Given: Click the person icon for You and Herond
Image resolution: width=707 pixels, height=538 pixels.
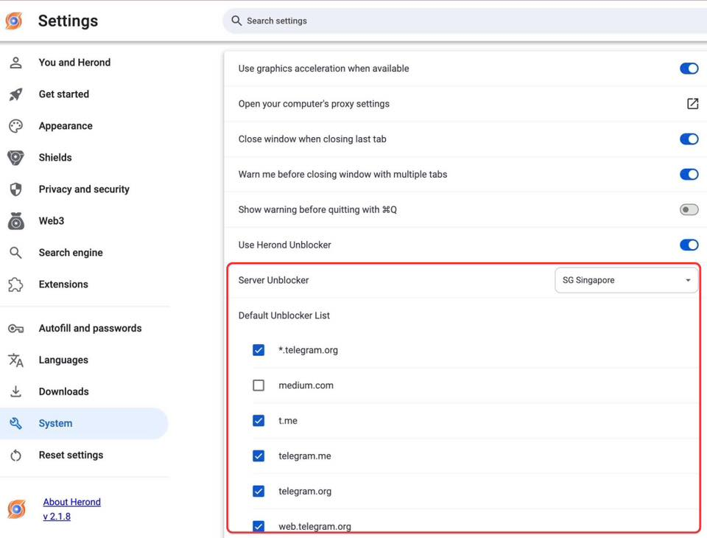Looking at the screenshot, I should coord(15,63).
